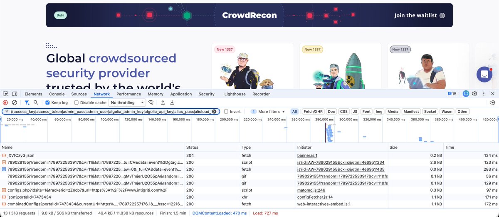The image size is (499, 217).
Task: Filter requests by Socket type
Action: (430, 112)
